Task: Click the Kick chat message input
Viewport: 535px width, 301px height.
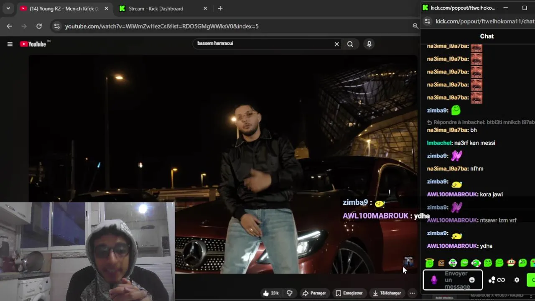Action: click(453, 280)
